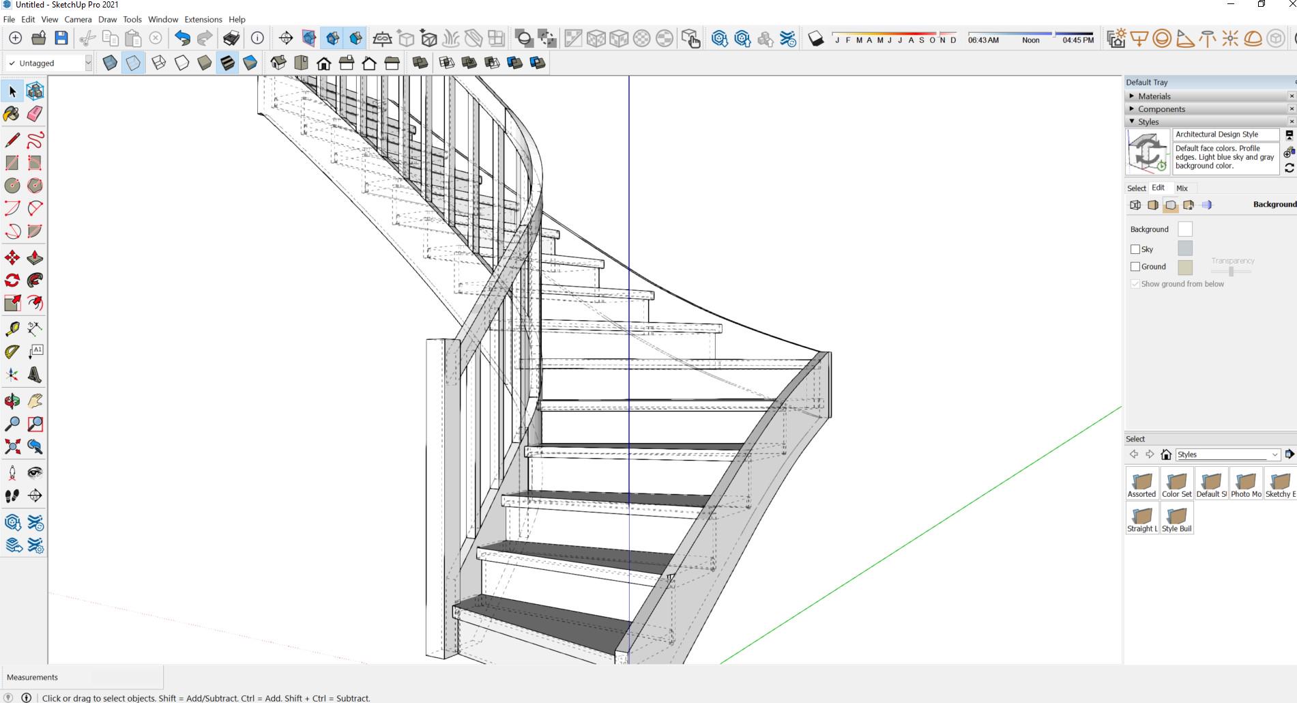The width and height of the screenshot is (1297, 703).
Task: Click the Look Around eye tool
Action: tap(35, 472)
